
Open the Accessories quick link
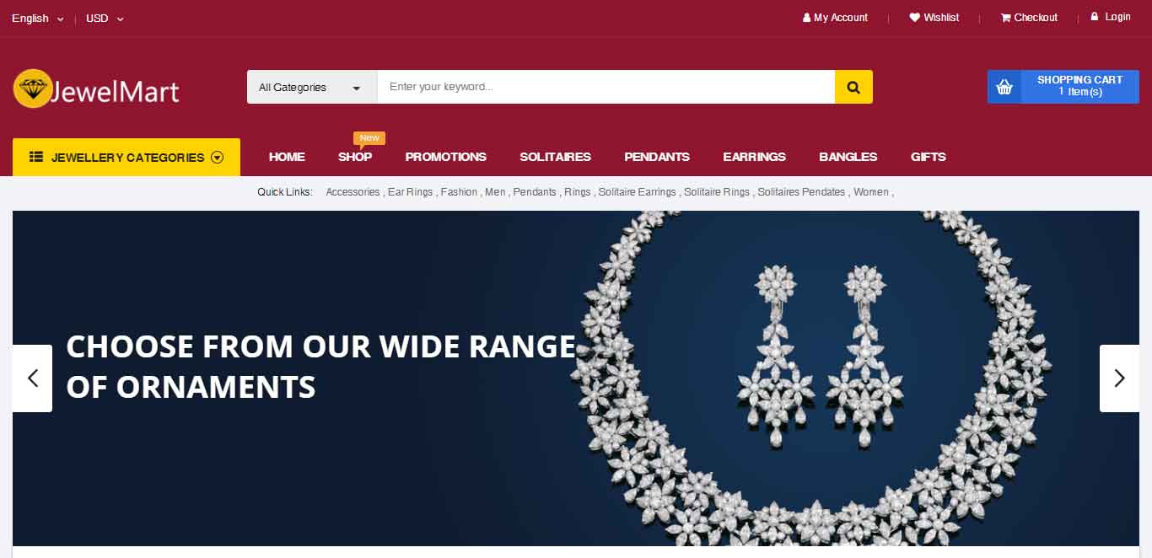click(x=353, y=192)
